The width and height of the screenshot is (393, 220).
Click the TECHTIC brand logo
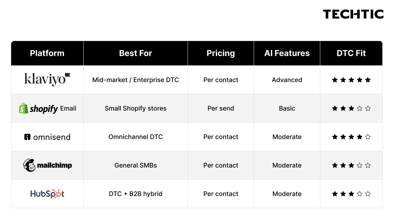[x=353, y=14]
